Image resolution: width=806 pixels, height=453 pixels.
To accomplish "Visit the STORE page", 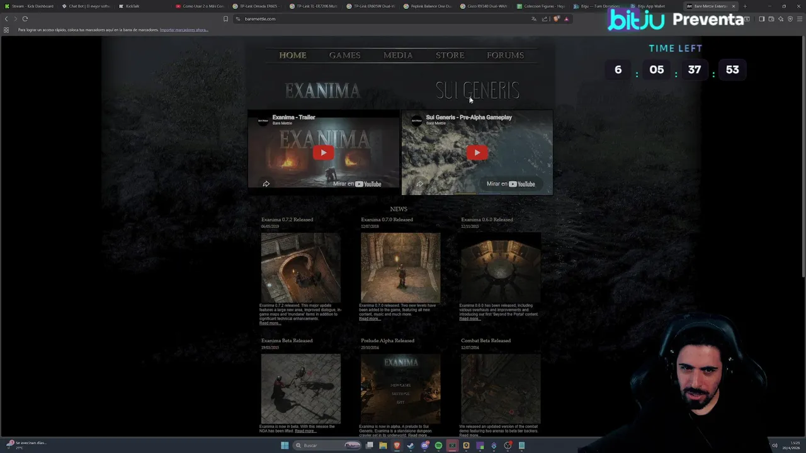I will click(x=450, y=55).
